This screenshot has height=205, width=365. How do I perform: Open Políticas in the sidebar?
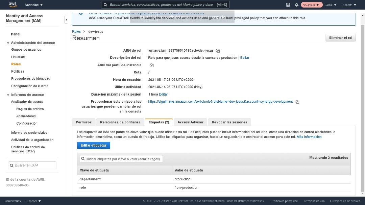tap(18, 71)
